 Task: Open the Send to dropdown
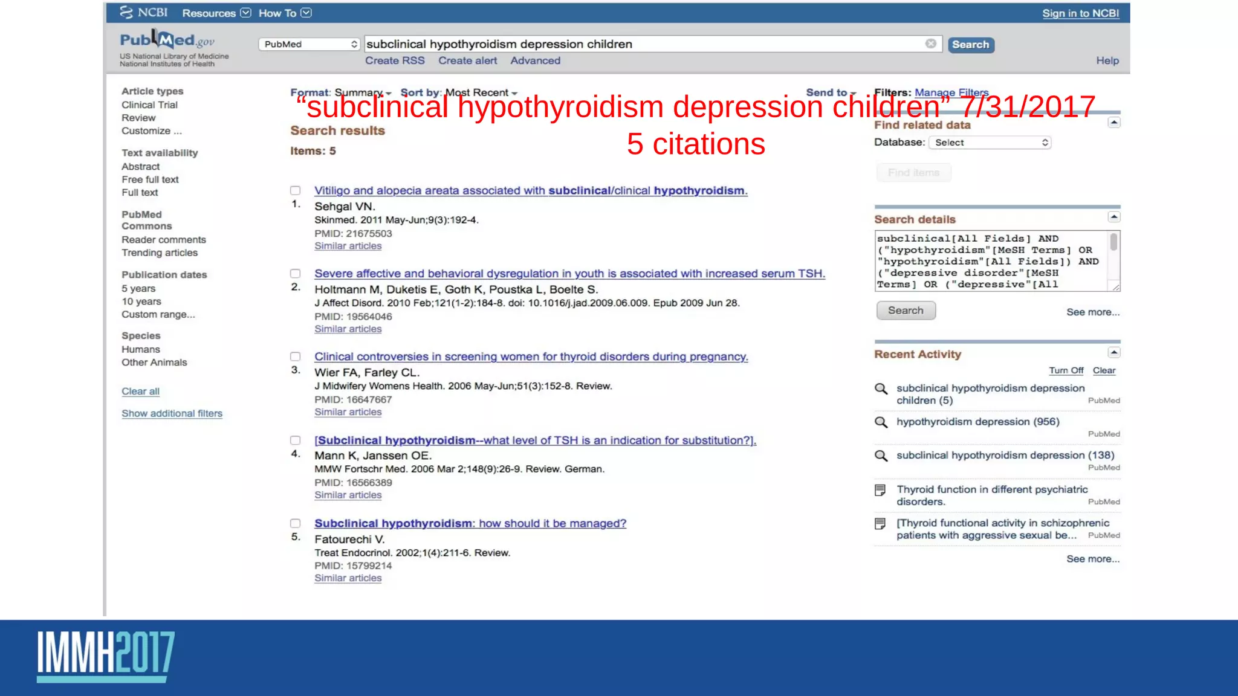pos(831,92)
